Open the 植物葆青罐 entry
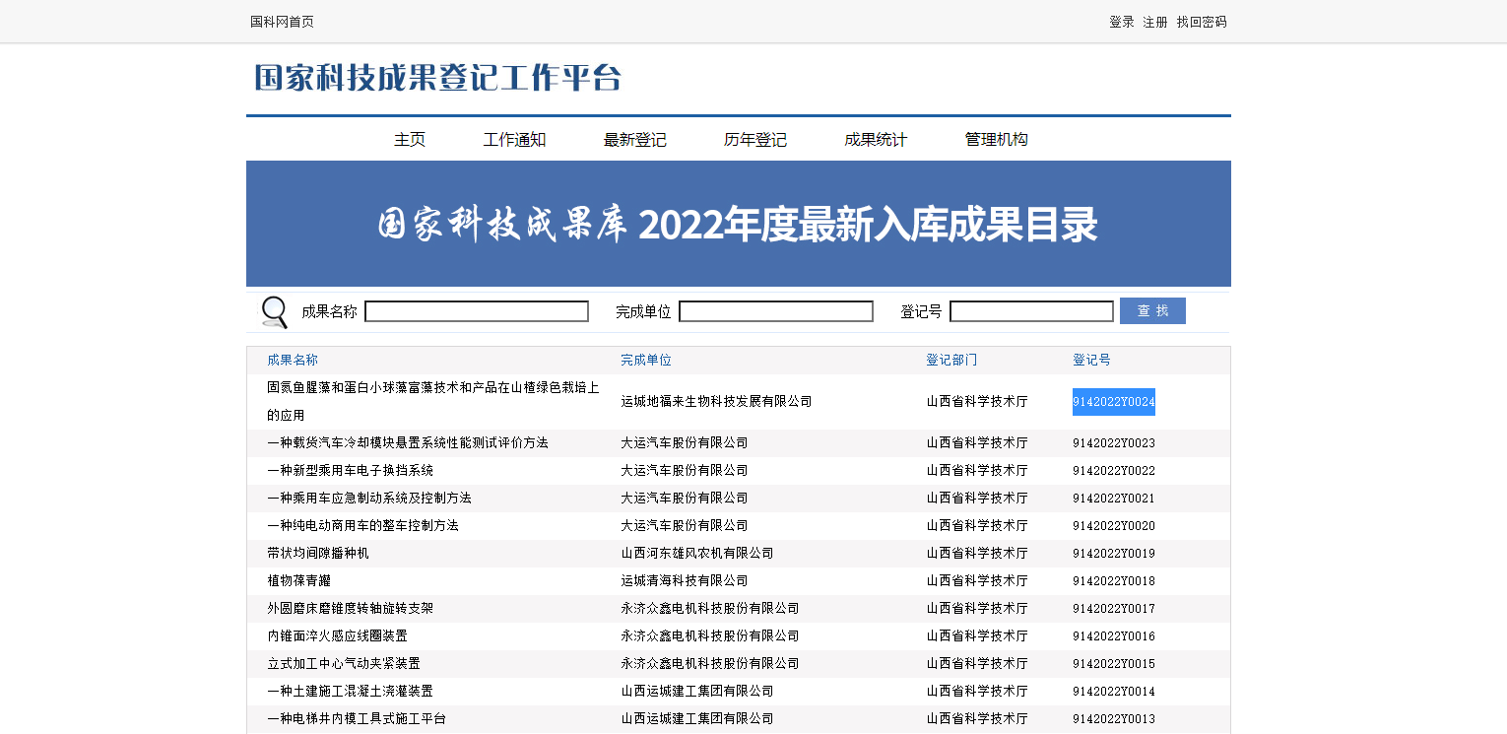1507x734 pixels. pos(298,581)
